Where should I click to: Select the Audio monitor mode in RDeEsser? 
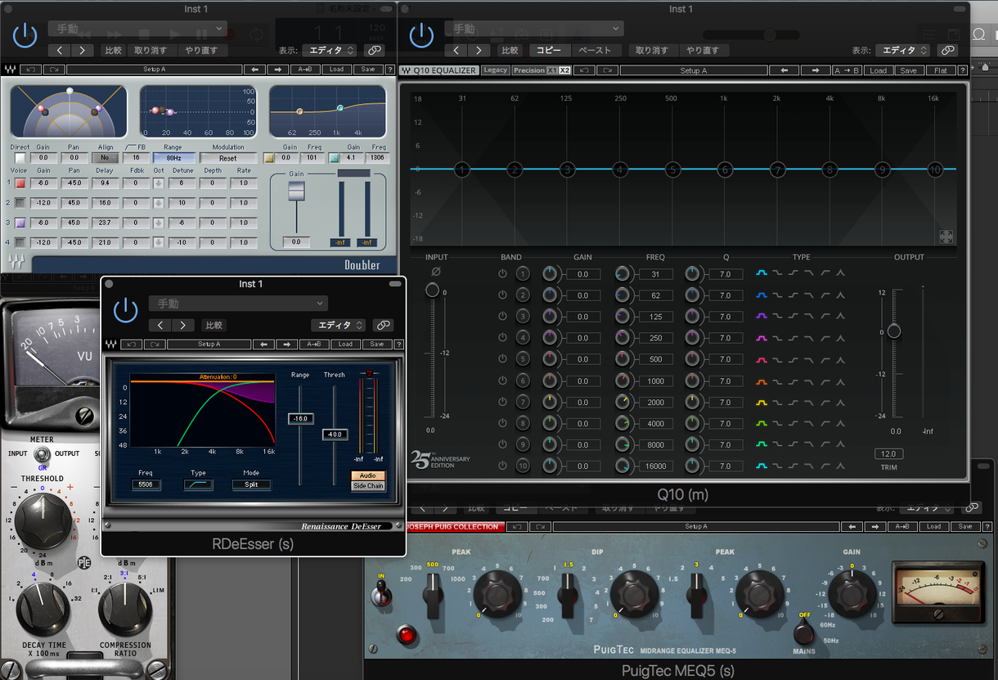point(368,475)
